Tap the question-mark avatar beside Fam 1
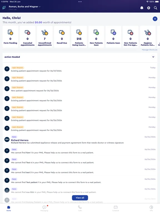Screen dimensions: 160x213 [7, 151]
